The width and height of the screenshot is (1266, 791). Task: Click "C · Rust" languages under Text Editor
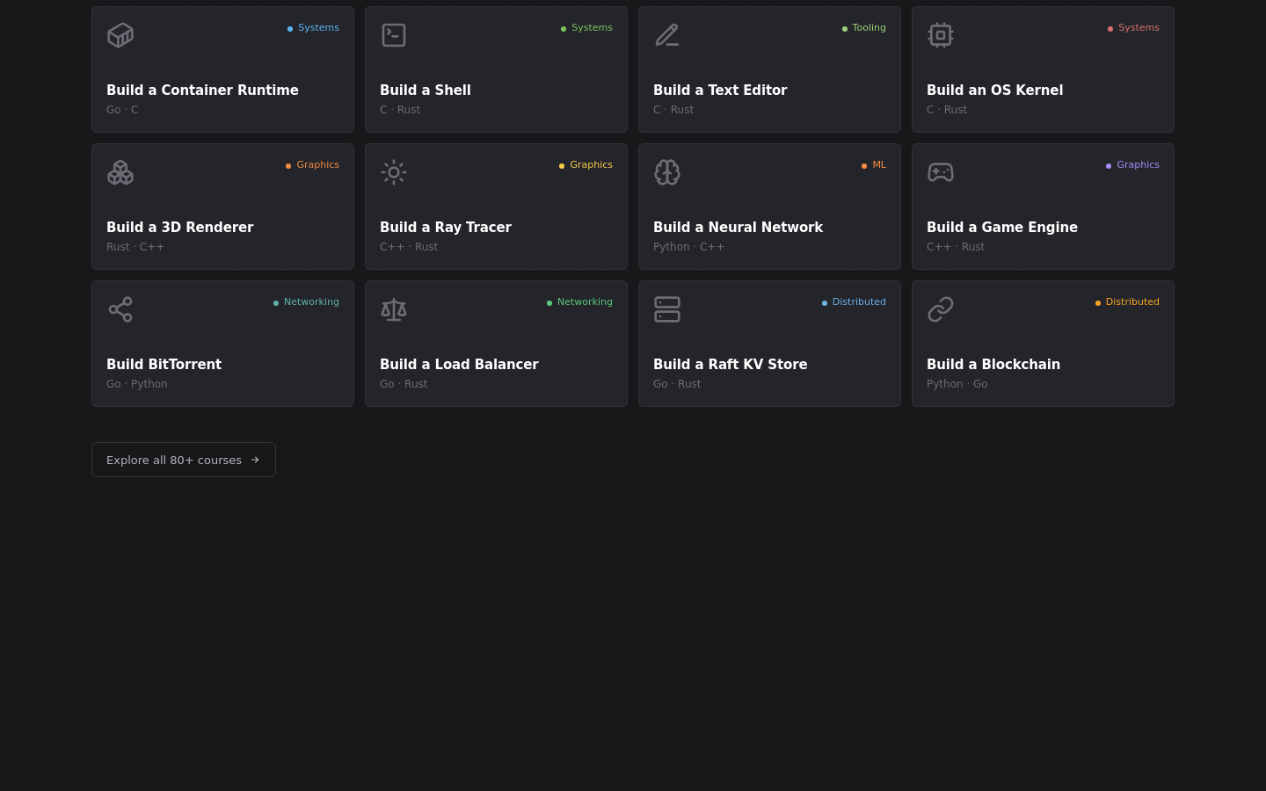pos(673,110)
